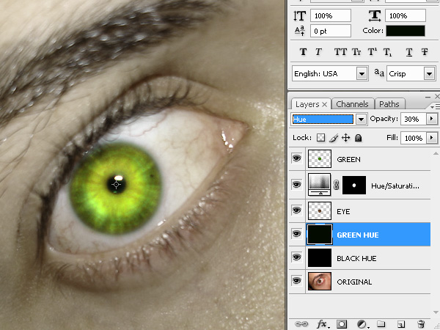Select the layer named GREEN
Viewport: 440px width, 330px height.
[348, 159]
